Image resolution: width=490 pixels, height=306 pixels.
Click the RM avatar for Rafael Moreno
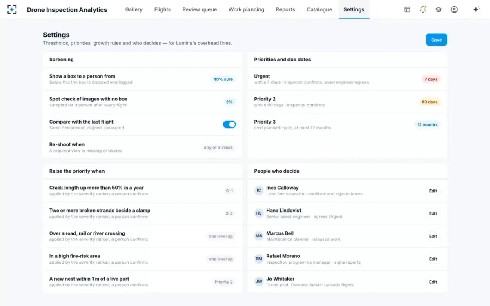[x=259, y=259]
